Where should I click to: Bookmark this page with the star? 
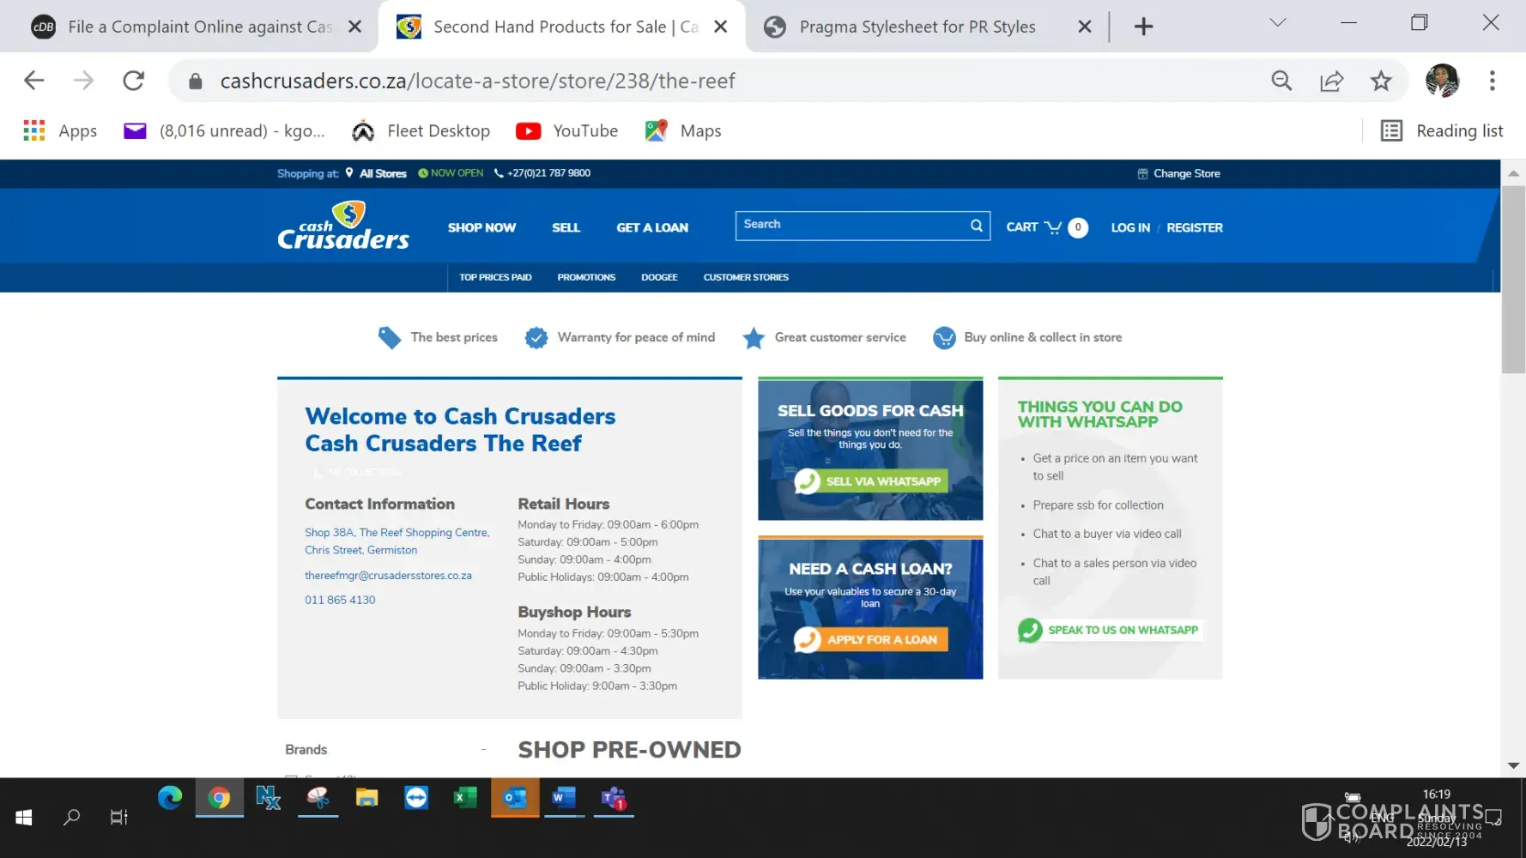[x=1381, y=81]
